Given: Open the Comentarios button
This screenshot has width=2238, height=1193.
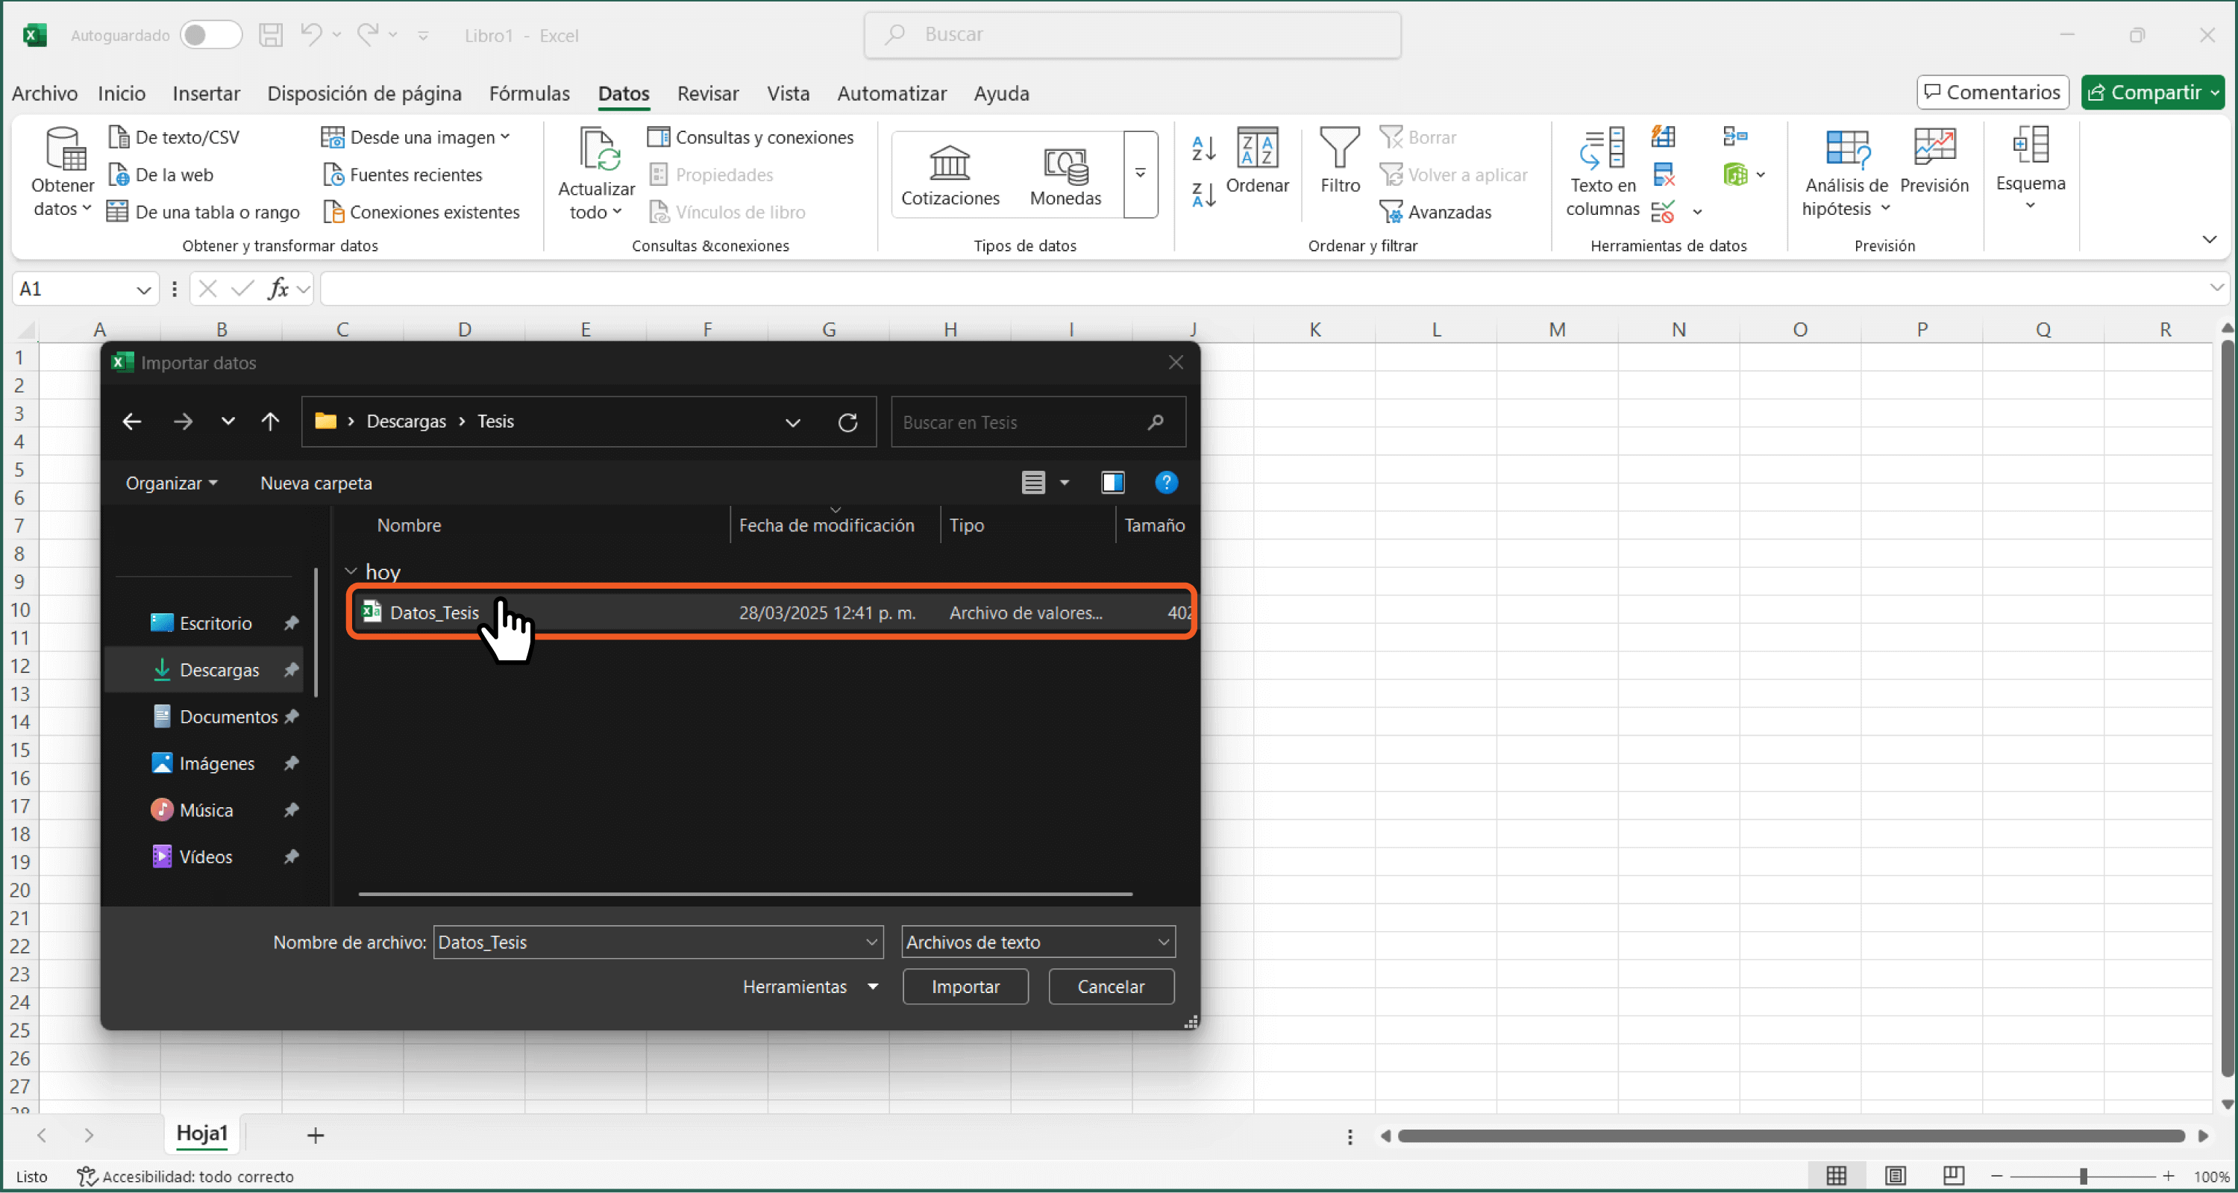Looking at the screenshot, I should [x=1993, y=92].
